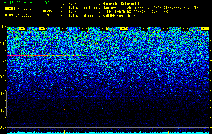The width and height of the screenshot is (212, 134).
Task: Click the 0859 time label
Action: (185, 29)
